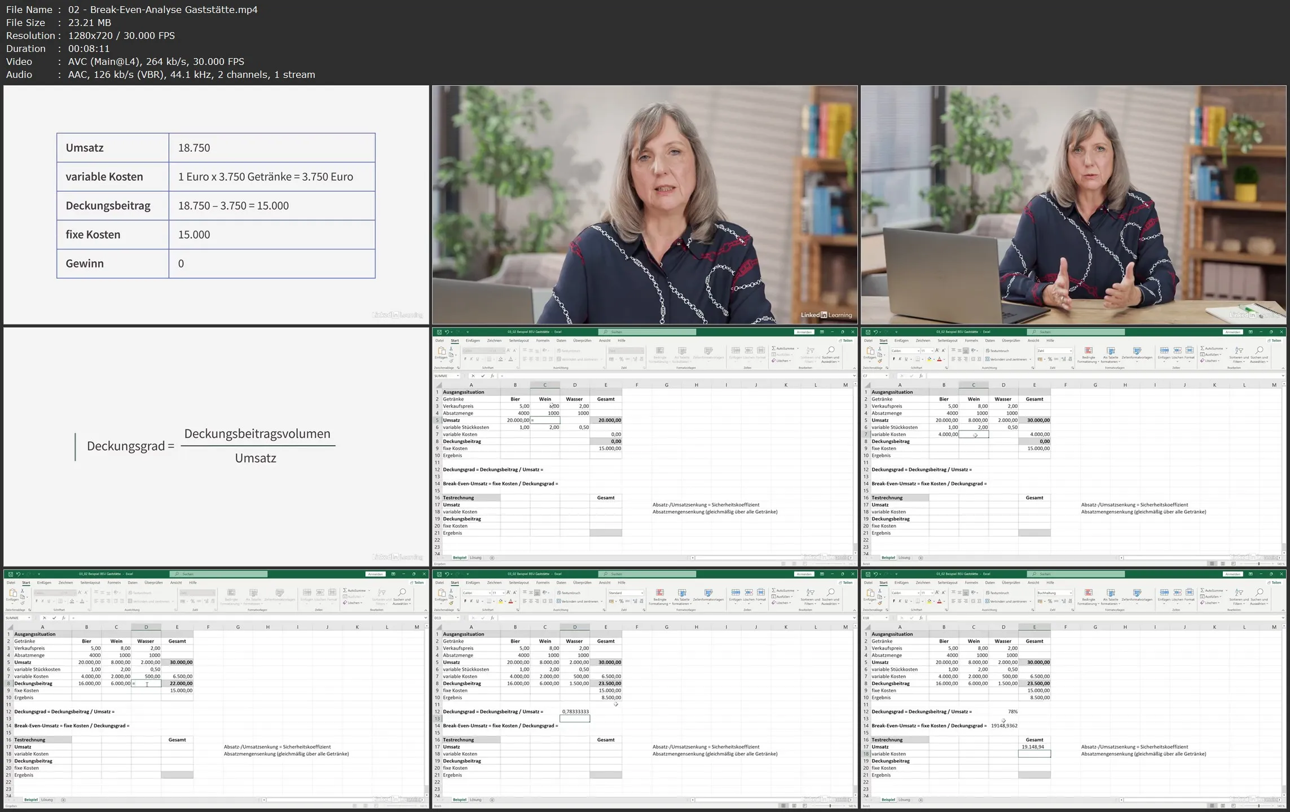The width and height of the screenshot is (1290, 812).
Task: Open the number format dropdown showing Standard
Action: [x=642, y=592]
